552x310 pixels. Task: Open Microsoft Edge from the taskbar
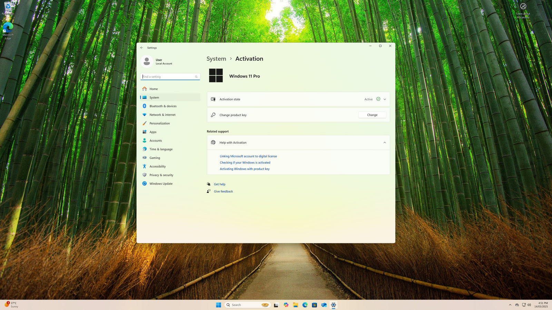point(305,305)
